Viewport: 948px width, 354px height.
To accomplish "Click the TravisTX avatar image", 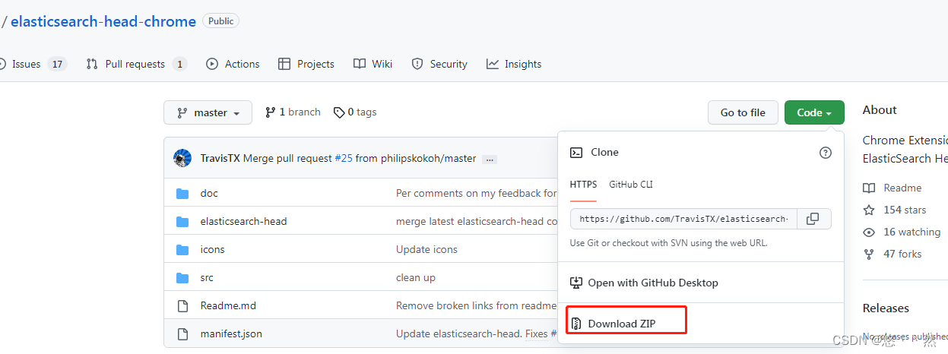I will tap(182, 158).
